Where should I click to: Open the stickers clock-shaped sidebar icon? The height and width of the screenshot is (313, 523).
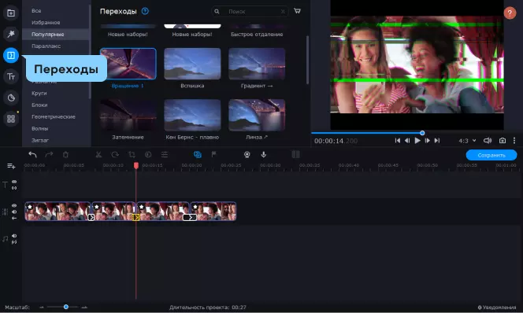(x=11, y=98)
